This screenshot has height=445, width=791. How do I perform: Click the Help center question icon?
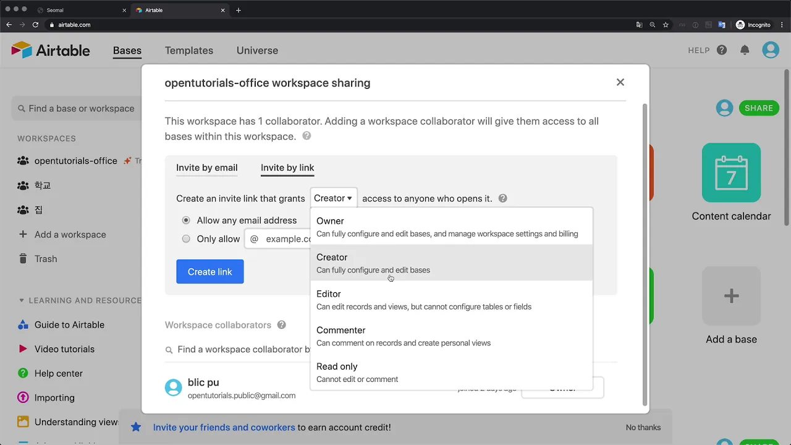(23, 373)
